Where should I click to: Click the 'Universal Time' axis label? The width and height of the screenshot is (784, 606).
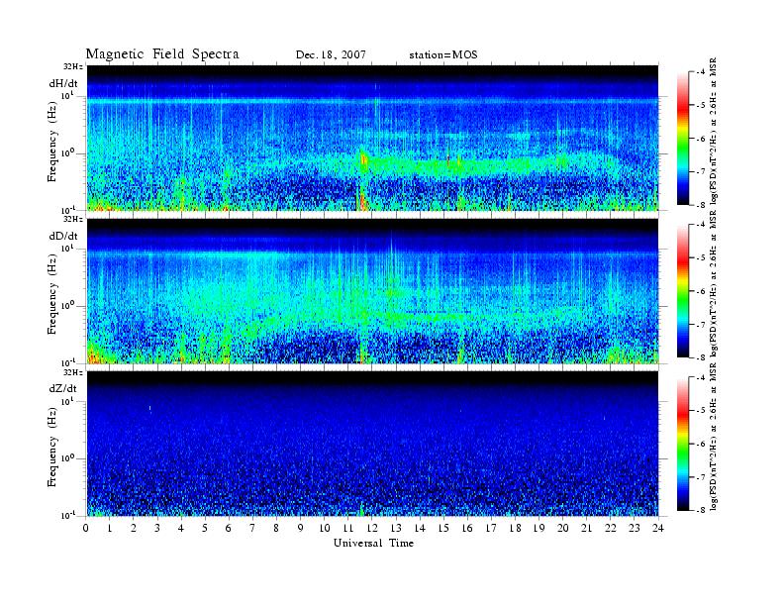tap(373, 543)
